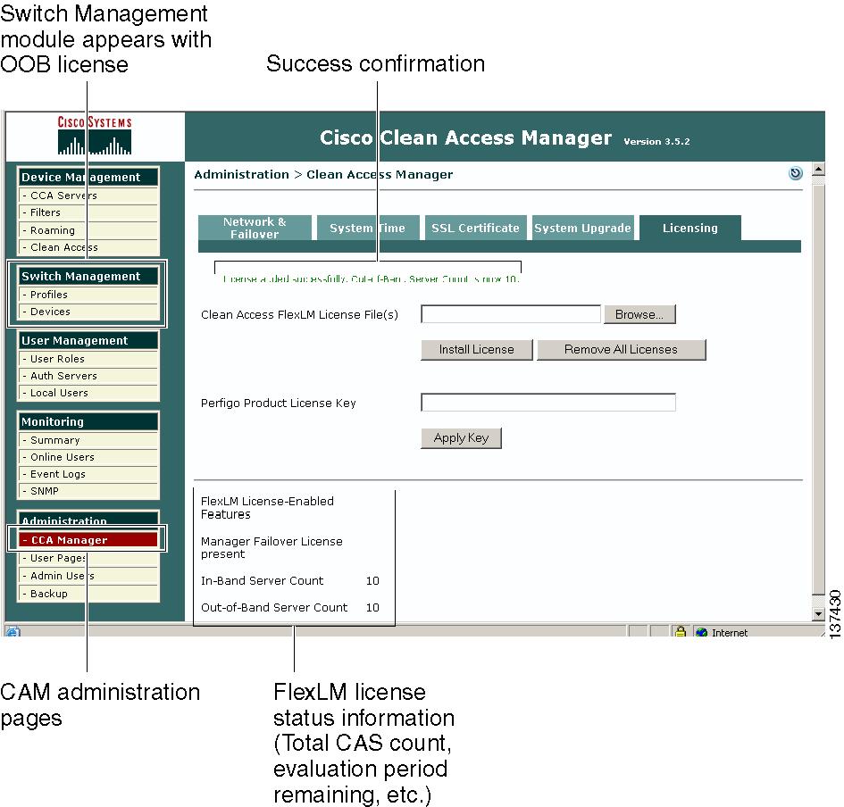Open the SSL Certificate tab

(x=475, y=228)
